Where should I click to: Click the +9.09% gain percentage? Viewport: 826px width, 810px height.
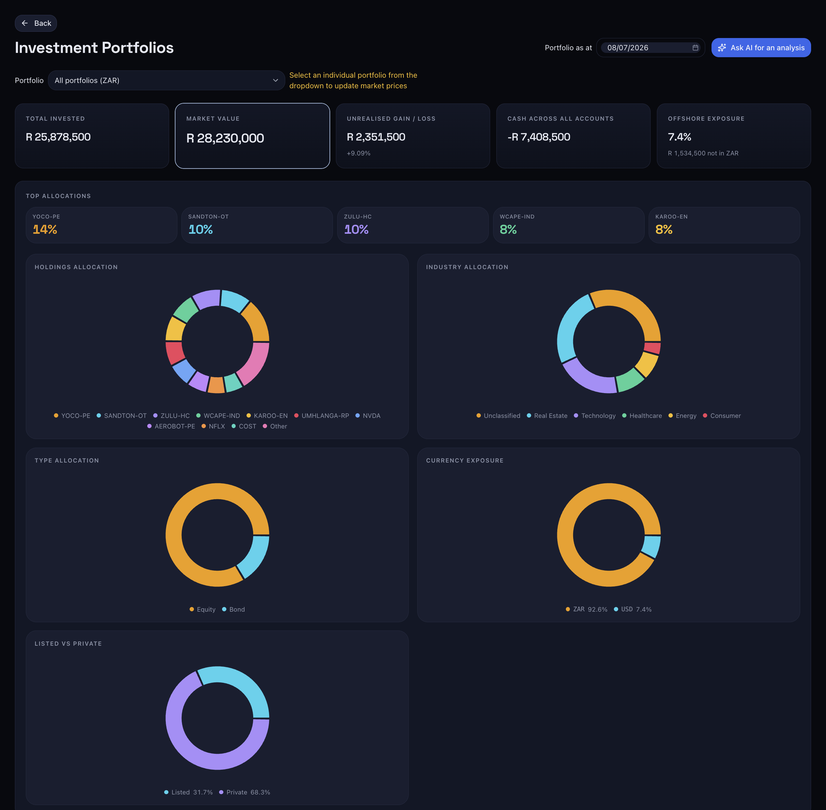[358, 153]
